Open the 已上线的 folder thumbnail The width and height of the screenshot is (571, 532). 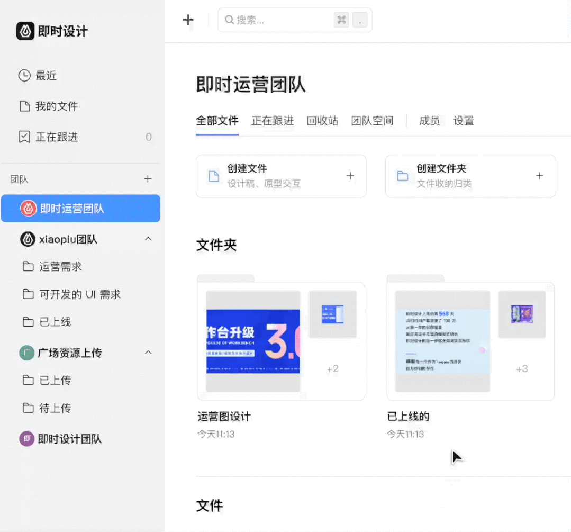[x=470, y=338]
